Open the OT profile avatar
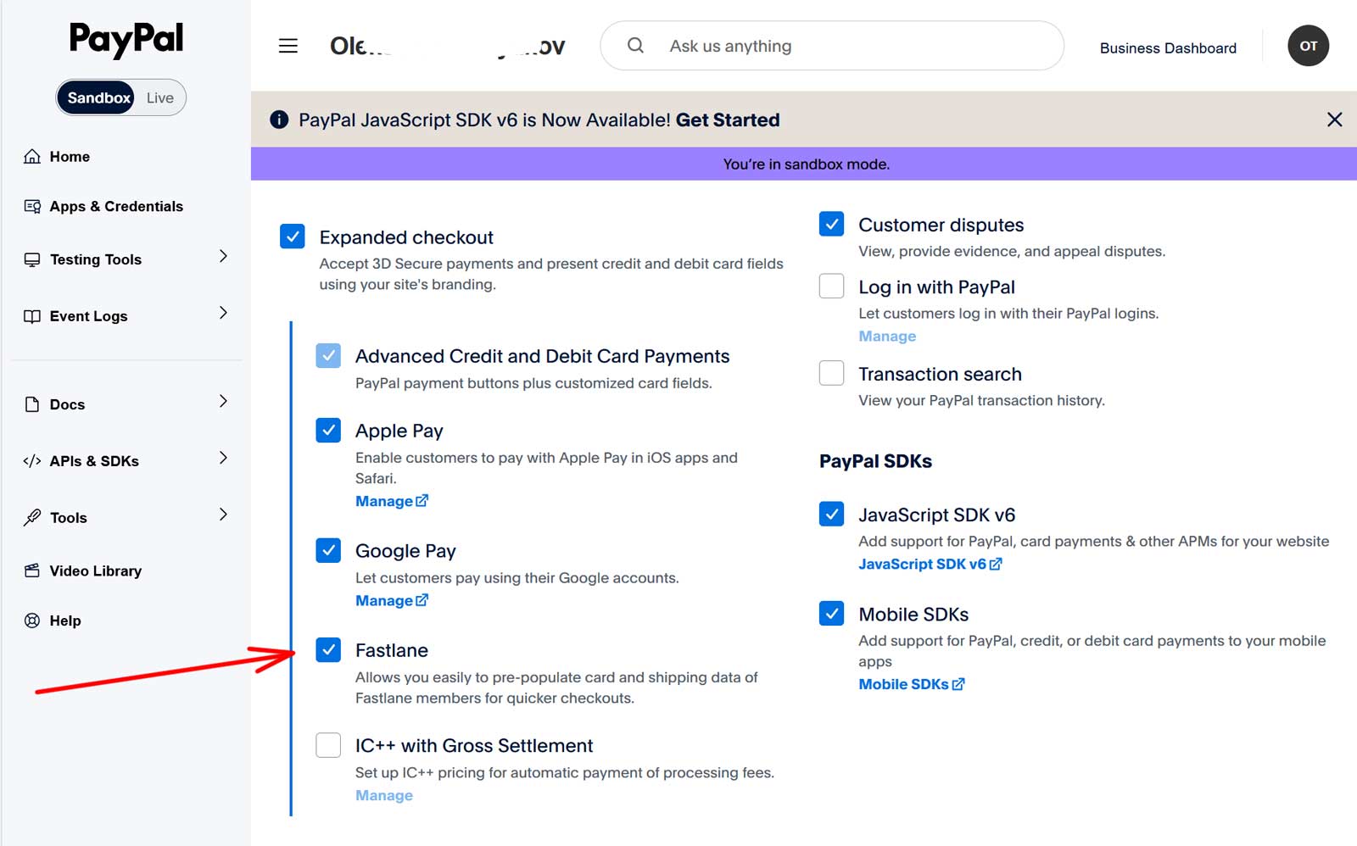Screen dimensions: 1357x846 [x=1308, y=46]
